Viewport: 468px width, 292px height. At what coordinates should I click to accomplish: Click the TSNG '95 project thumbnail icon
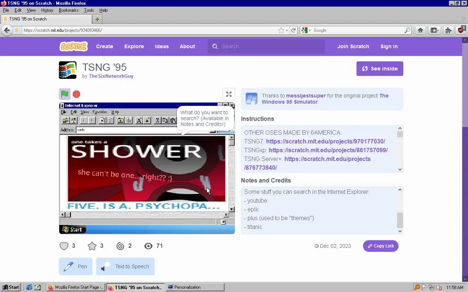click(68, 70)
